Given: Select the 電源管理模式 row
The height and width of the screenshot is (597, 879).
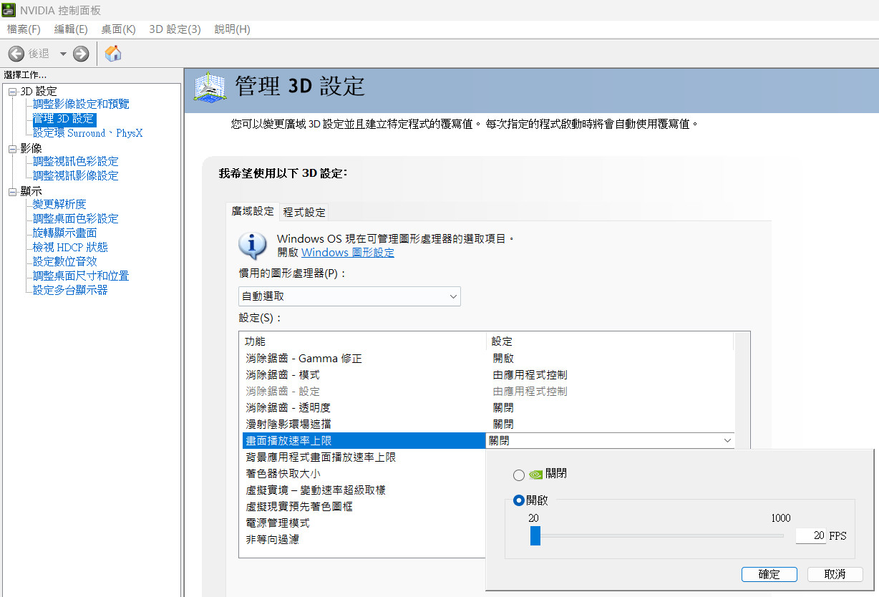Looking at the screenshot, I should pos(363,523).
